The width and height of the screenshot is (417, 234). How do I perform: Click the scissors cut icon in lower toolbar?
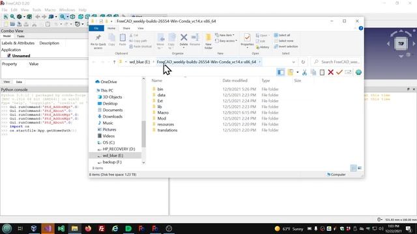[304, 72]
